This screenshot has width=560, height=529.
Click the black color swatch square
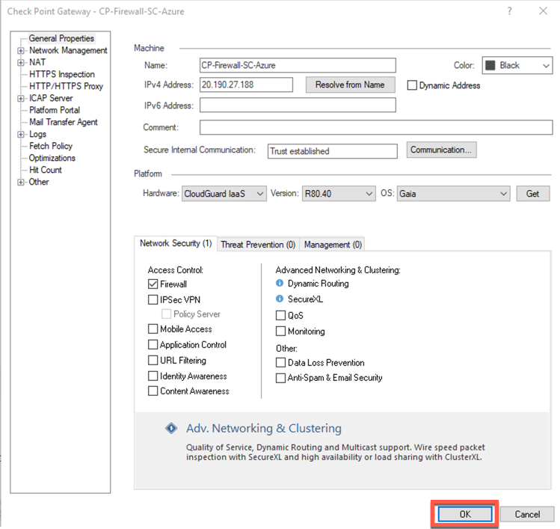point(490,65)
